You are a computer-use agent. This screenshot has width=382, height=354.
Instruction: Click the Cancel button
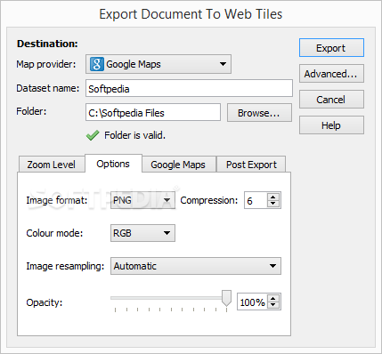click(331, 100)
